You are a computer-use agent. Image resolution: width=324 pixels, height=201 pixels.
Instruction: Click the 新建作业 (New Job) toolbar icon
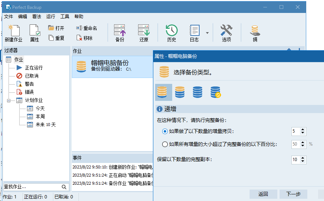tap(13, 33)
